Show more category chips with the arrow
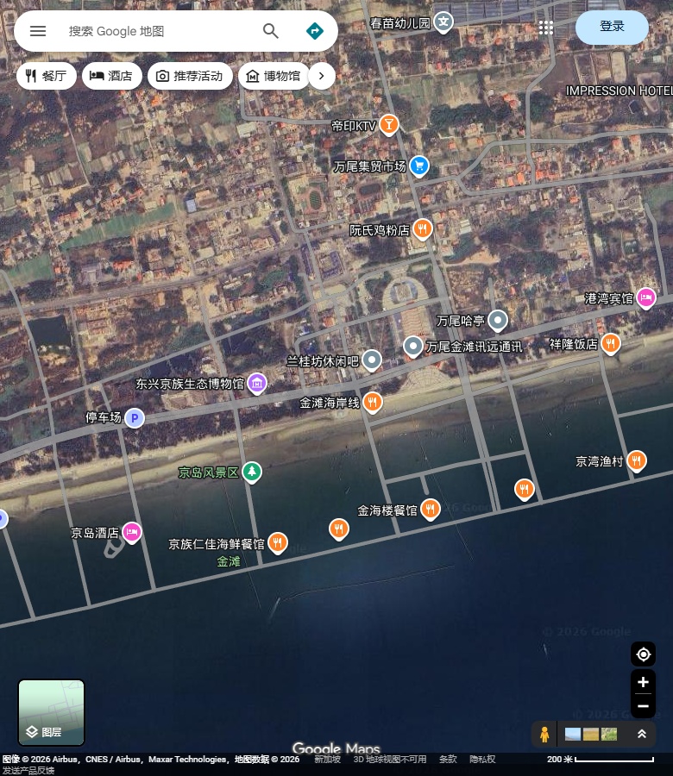The image size is (673, 776). point(321,76)
